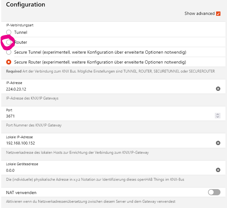Select the Secure Tunnel radio option
This screenshot has width=227, height=208.
click(9, 52)
